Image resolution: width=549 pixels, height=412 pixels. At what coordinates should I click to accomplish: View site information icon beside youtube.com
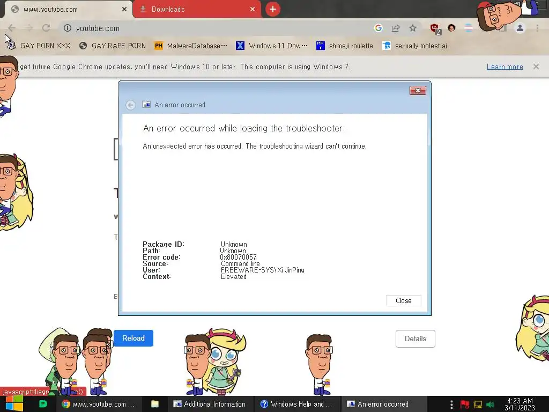point(68,28)
